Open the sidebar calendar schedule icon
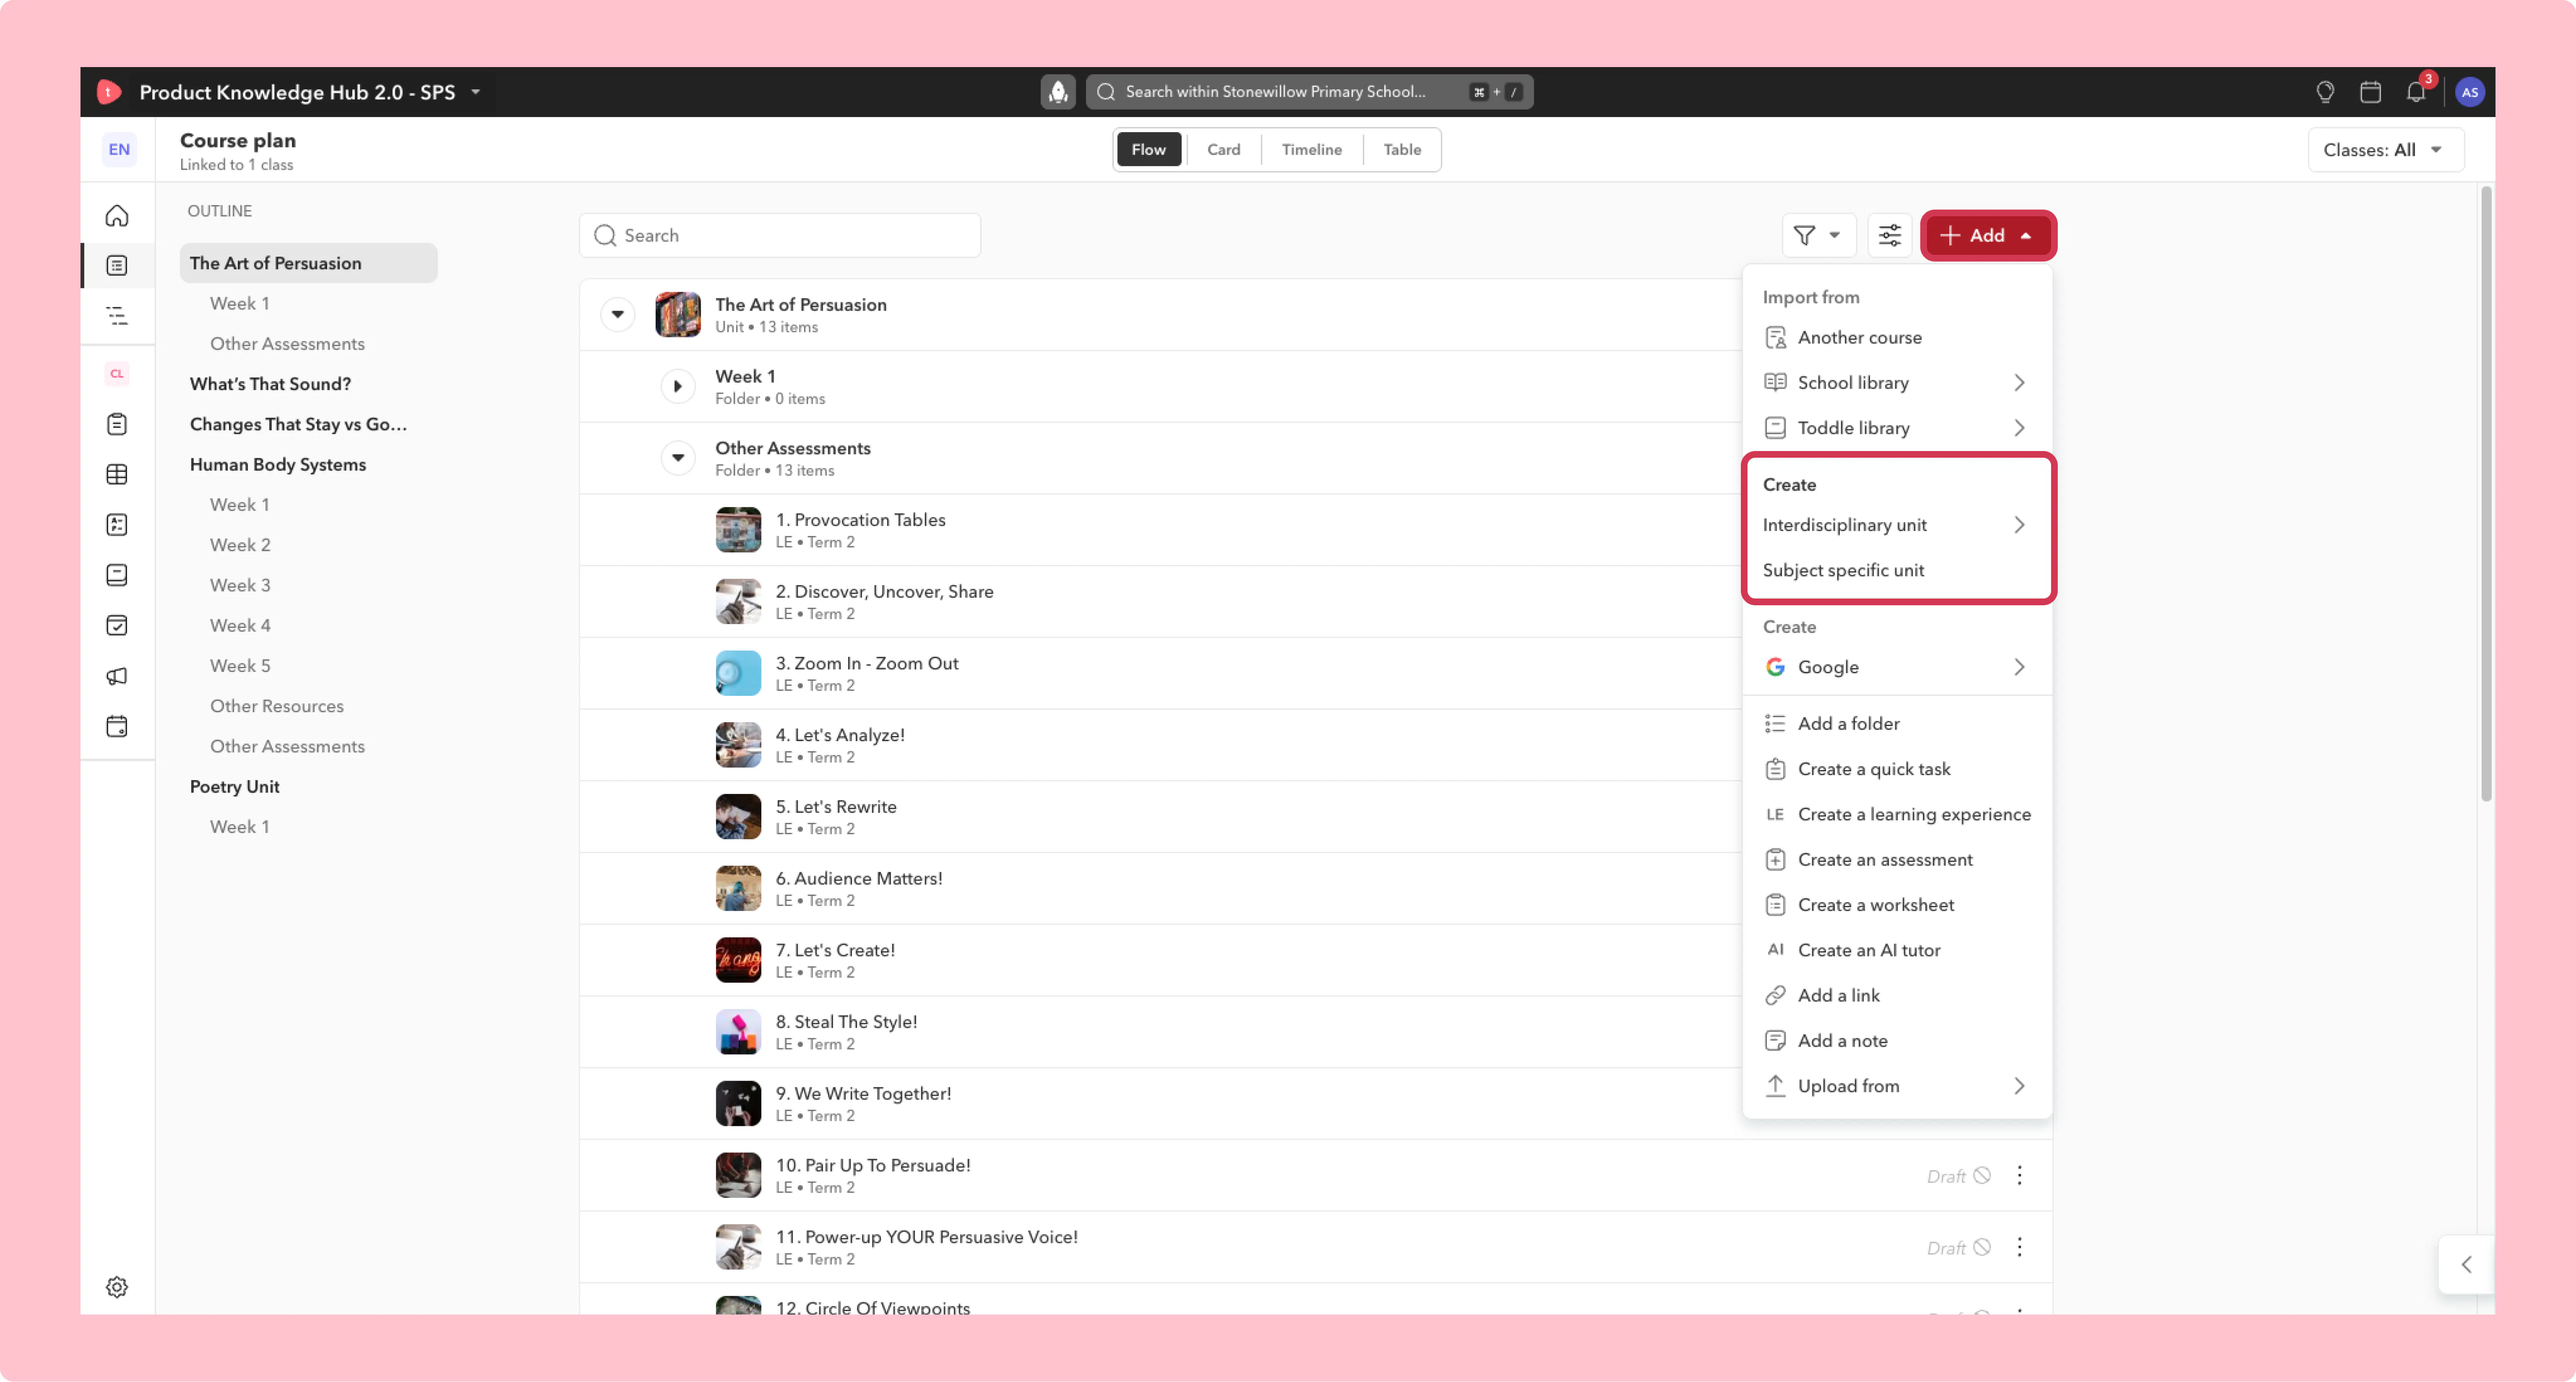The image size is (2576, 1382). click(x=117, y=726)
